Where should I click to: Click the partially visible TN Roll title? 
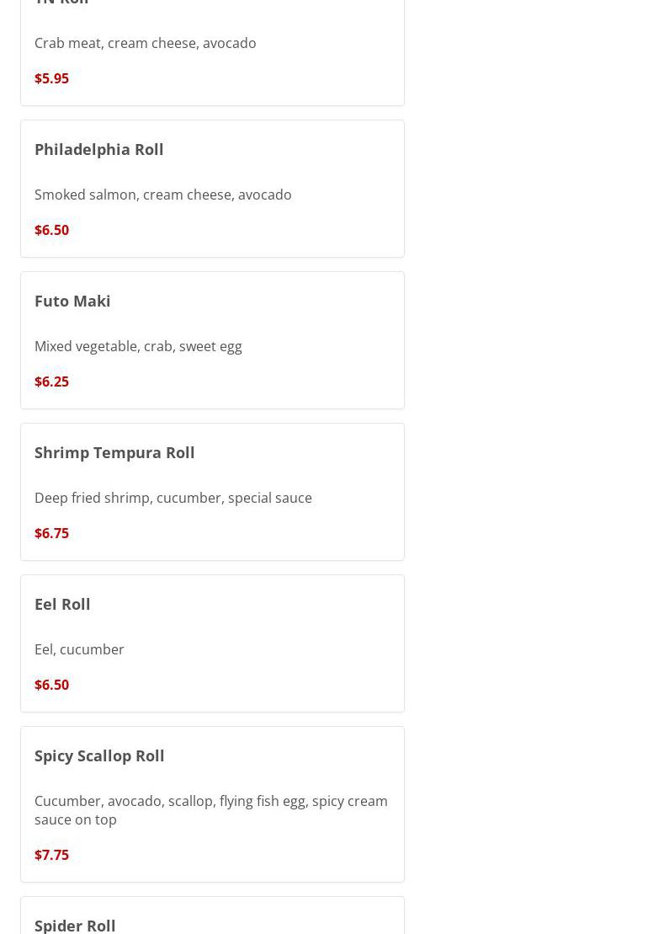point(61,3)
